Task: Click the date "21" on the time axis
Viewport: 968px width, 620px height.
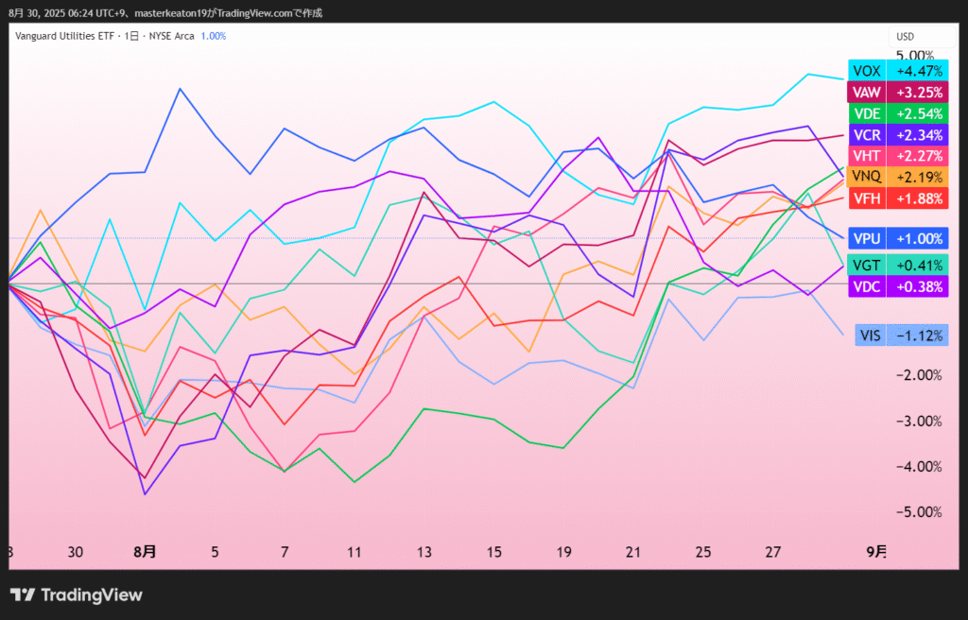Action: tap(633, 551)
